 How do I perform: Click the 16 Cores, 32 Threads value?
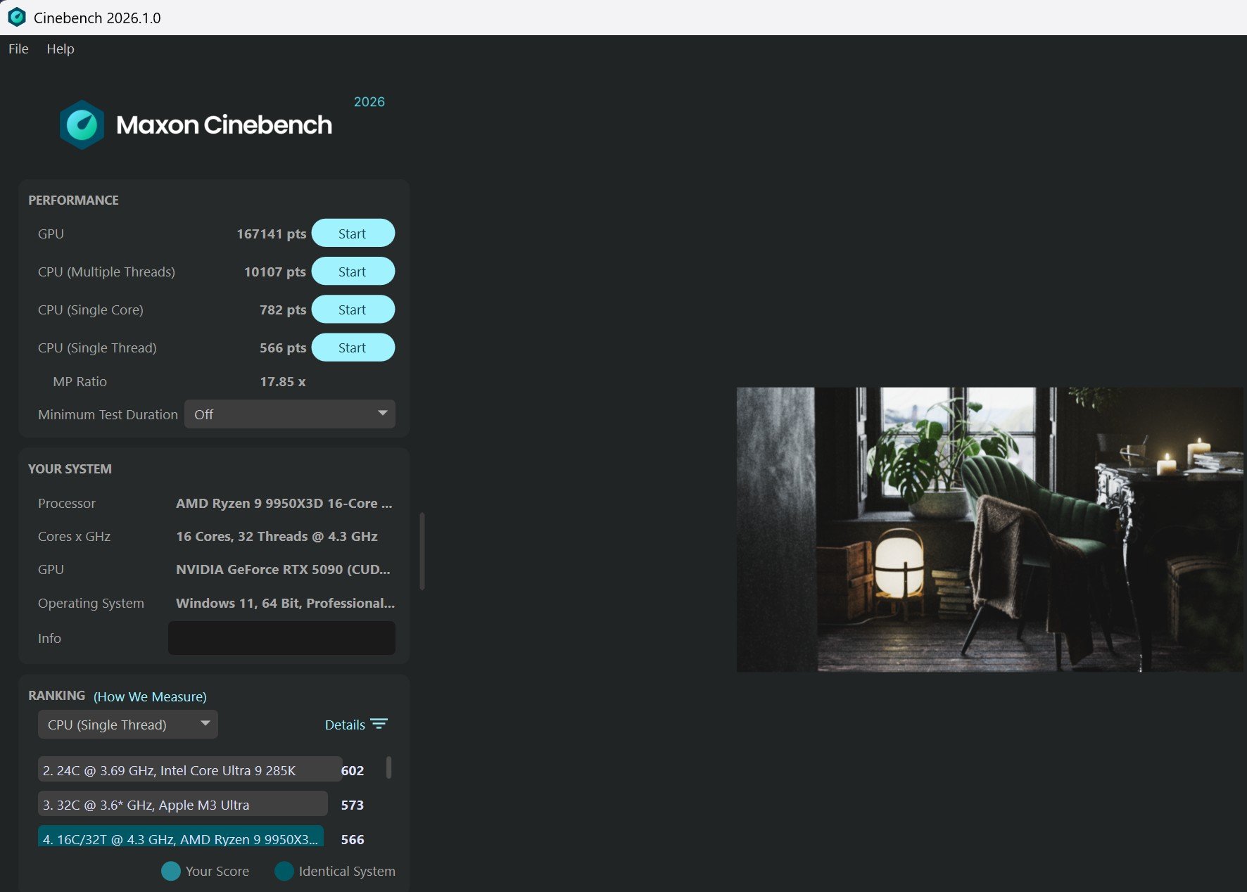pyautogui.click(x=277, y=536)
